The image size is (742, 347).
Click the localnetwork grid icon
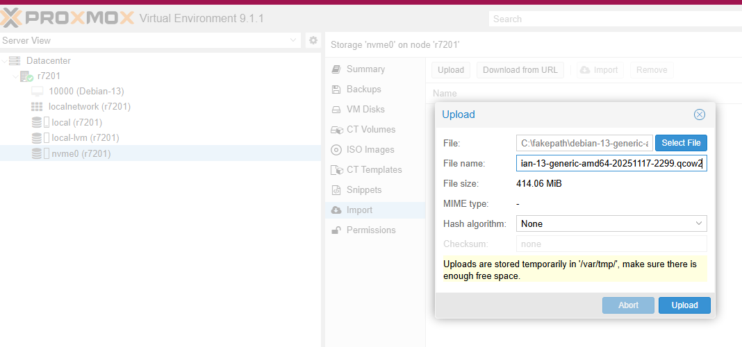pyautogui.click(x=38, y=107)
